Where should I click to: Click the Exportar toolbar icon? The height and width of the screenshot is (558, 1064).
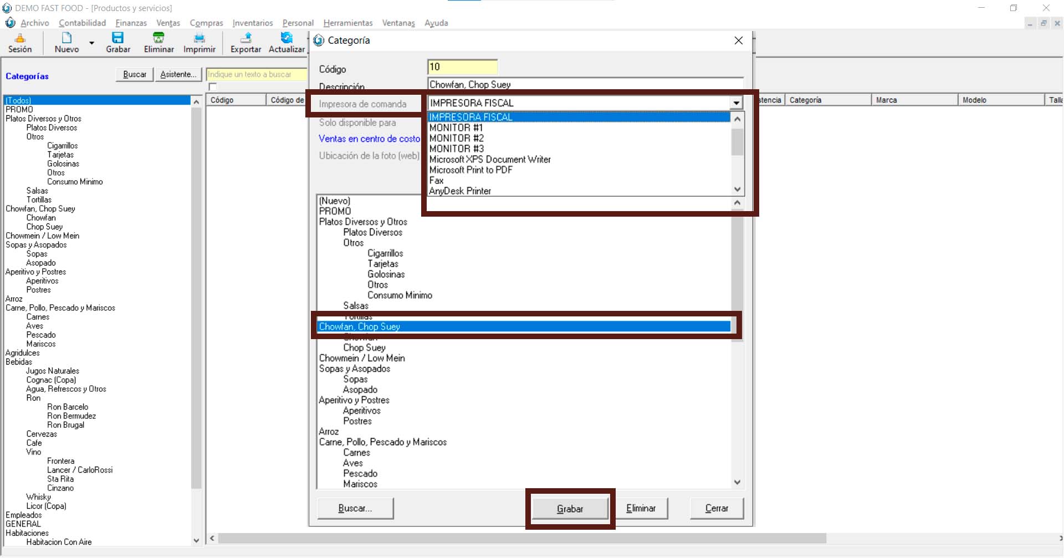245,38
